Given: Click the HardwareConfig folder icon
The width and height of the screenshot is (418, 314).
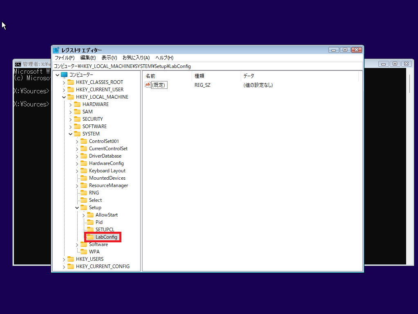Looking at the screenshot, I should [84, 163].
